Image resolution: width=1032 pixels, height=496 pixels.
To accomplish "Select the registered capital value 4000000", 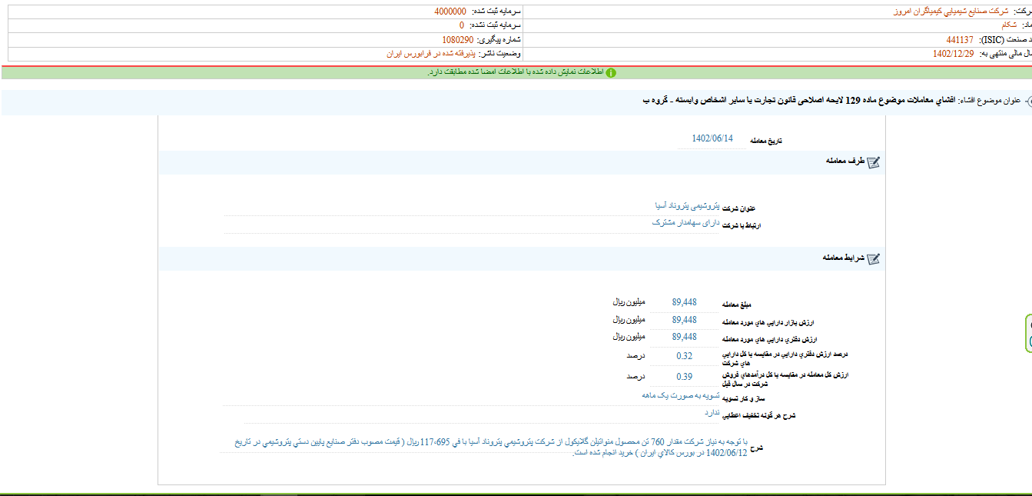I will pyautogui.click(x=450, y=12).
